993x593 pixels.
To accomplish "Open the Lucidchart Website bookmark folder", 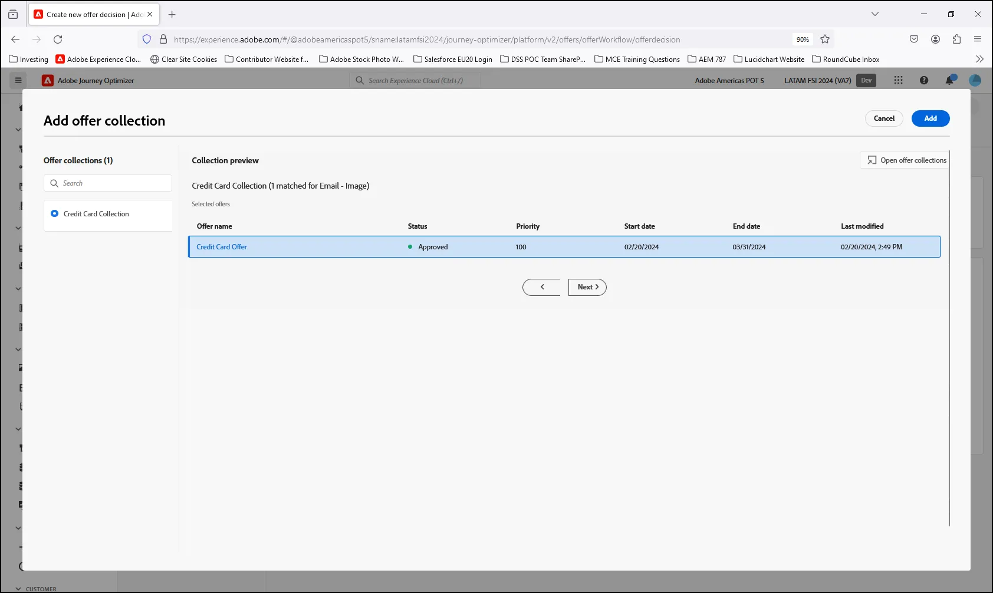I will (x=769, y=60).
